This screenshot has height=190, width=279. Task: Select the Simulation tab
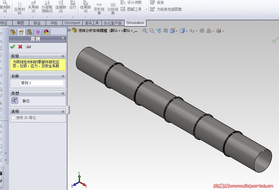[x=135, y=23]
